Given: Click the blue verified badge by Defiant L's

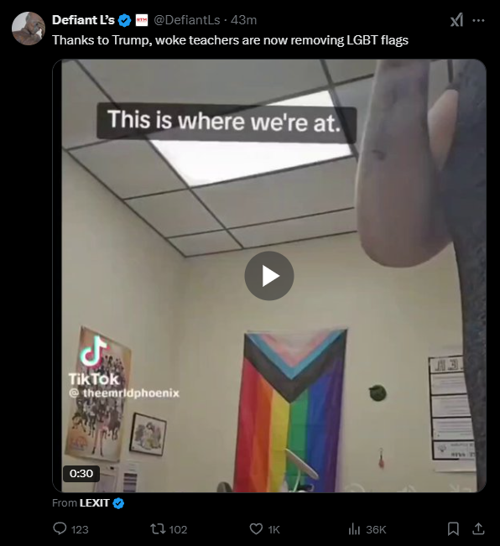Looking at the screenshot, I should tap(125, 20).
